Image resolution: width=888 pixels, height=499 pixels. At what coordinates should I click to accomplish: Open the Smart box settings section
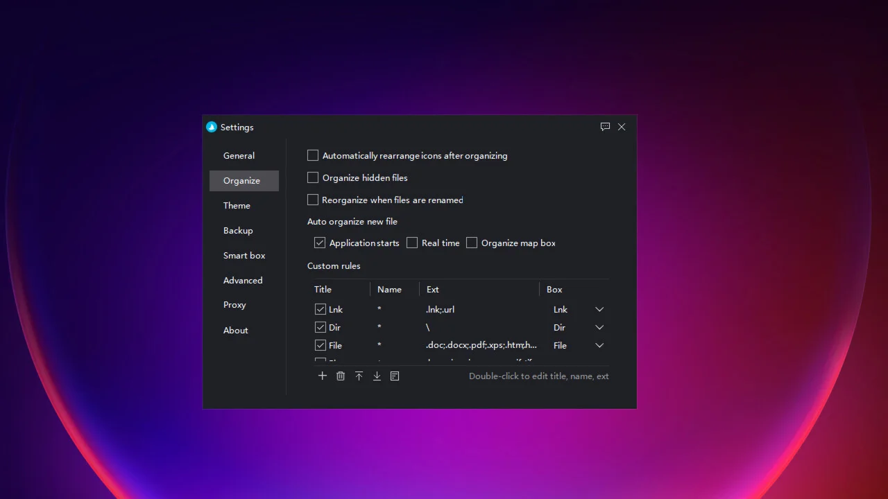[x=244, y=256]
